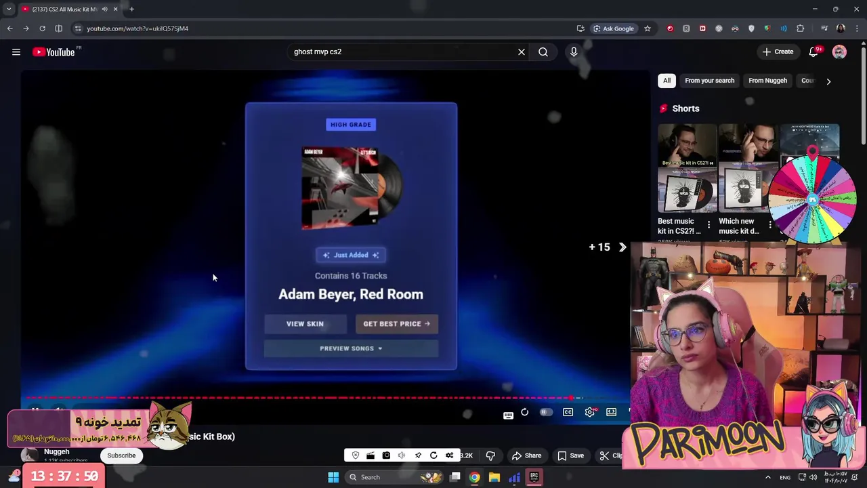Image resolution: width=867 pixels, height=488 pixels.
Task: Open the Chrome extensions puzzle icon
Action: [x=801, y=28]
